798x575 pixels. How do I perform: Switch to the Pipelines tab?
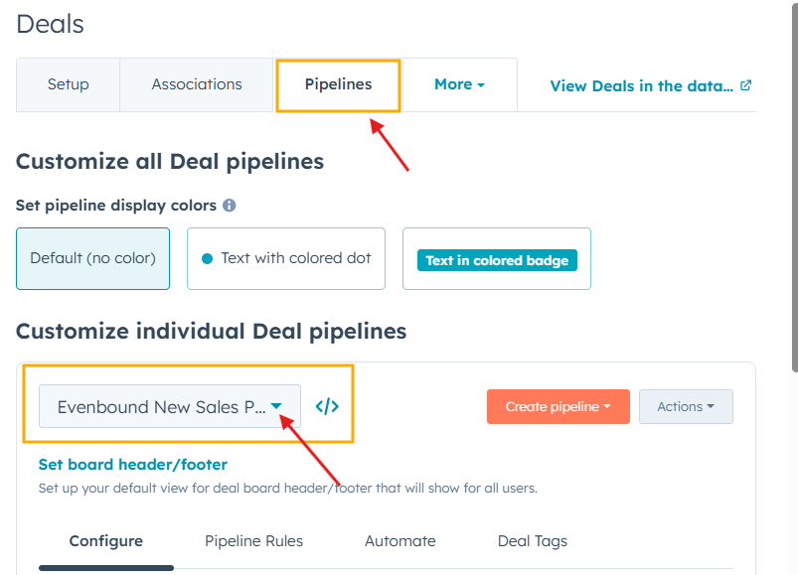click(x=338, y=84)
